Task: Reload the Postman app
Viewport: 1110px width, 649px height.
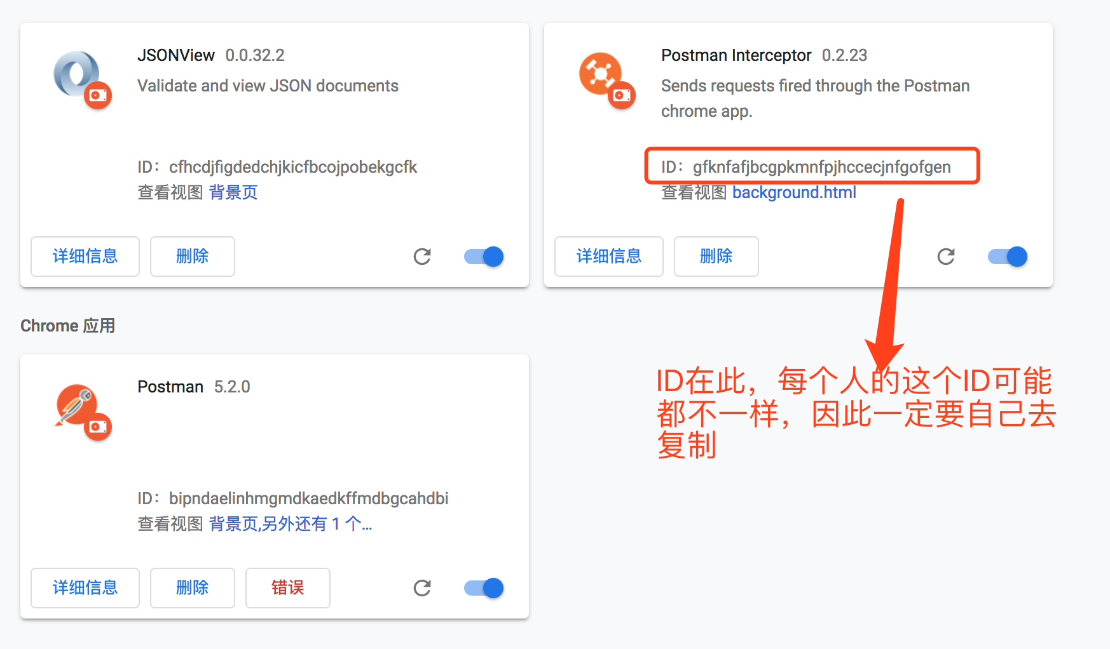Action: (422, 588)
